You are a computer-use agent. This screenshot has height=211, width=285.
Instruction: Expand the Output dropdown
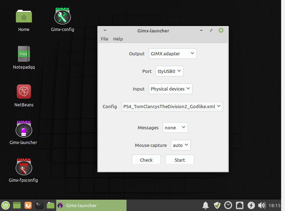coord(173,54)
